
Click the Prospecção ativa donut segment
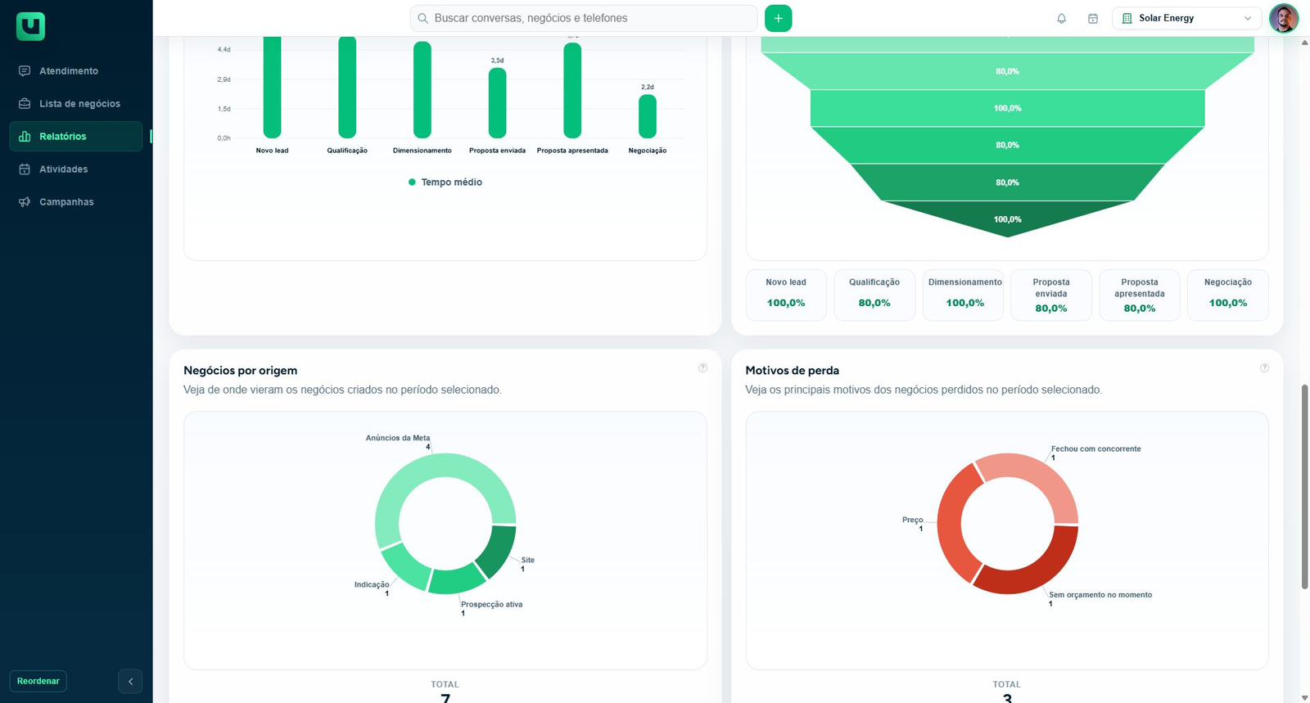pos(456,580)
